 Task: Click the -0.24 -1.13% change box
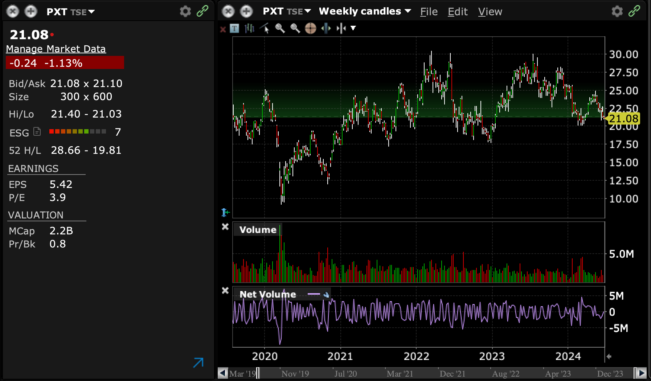click(65, 63)
